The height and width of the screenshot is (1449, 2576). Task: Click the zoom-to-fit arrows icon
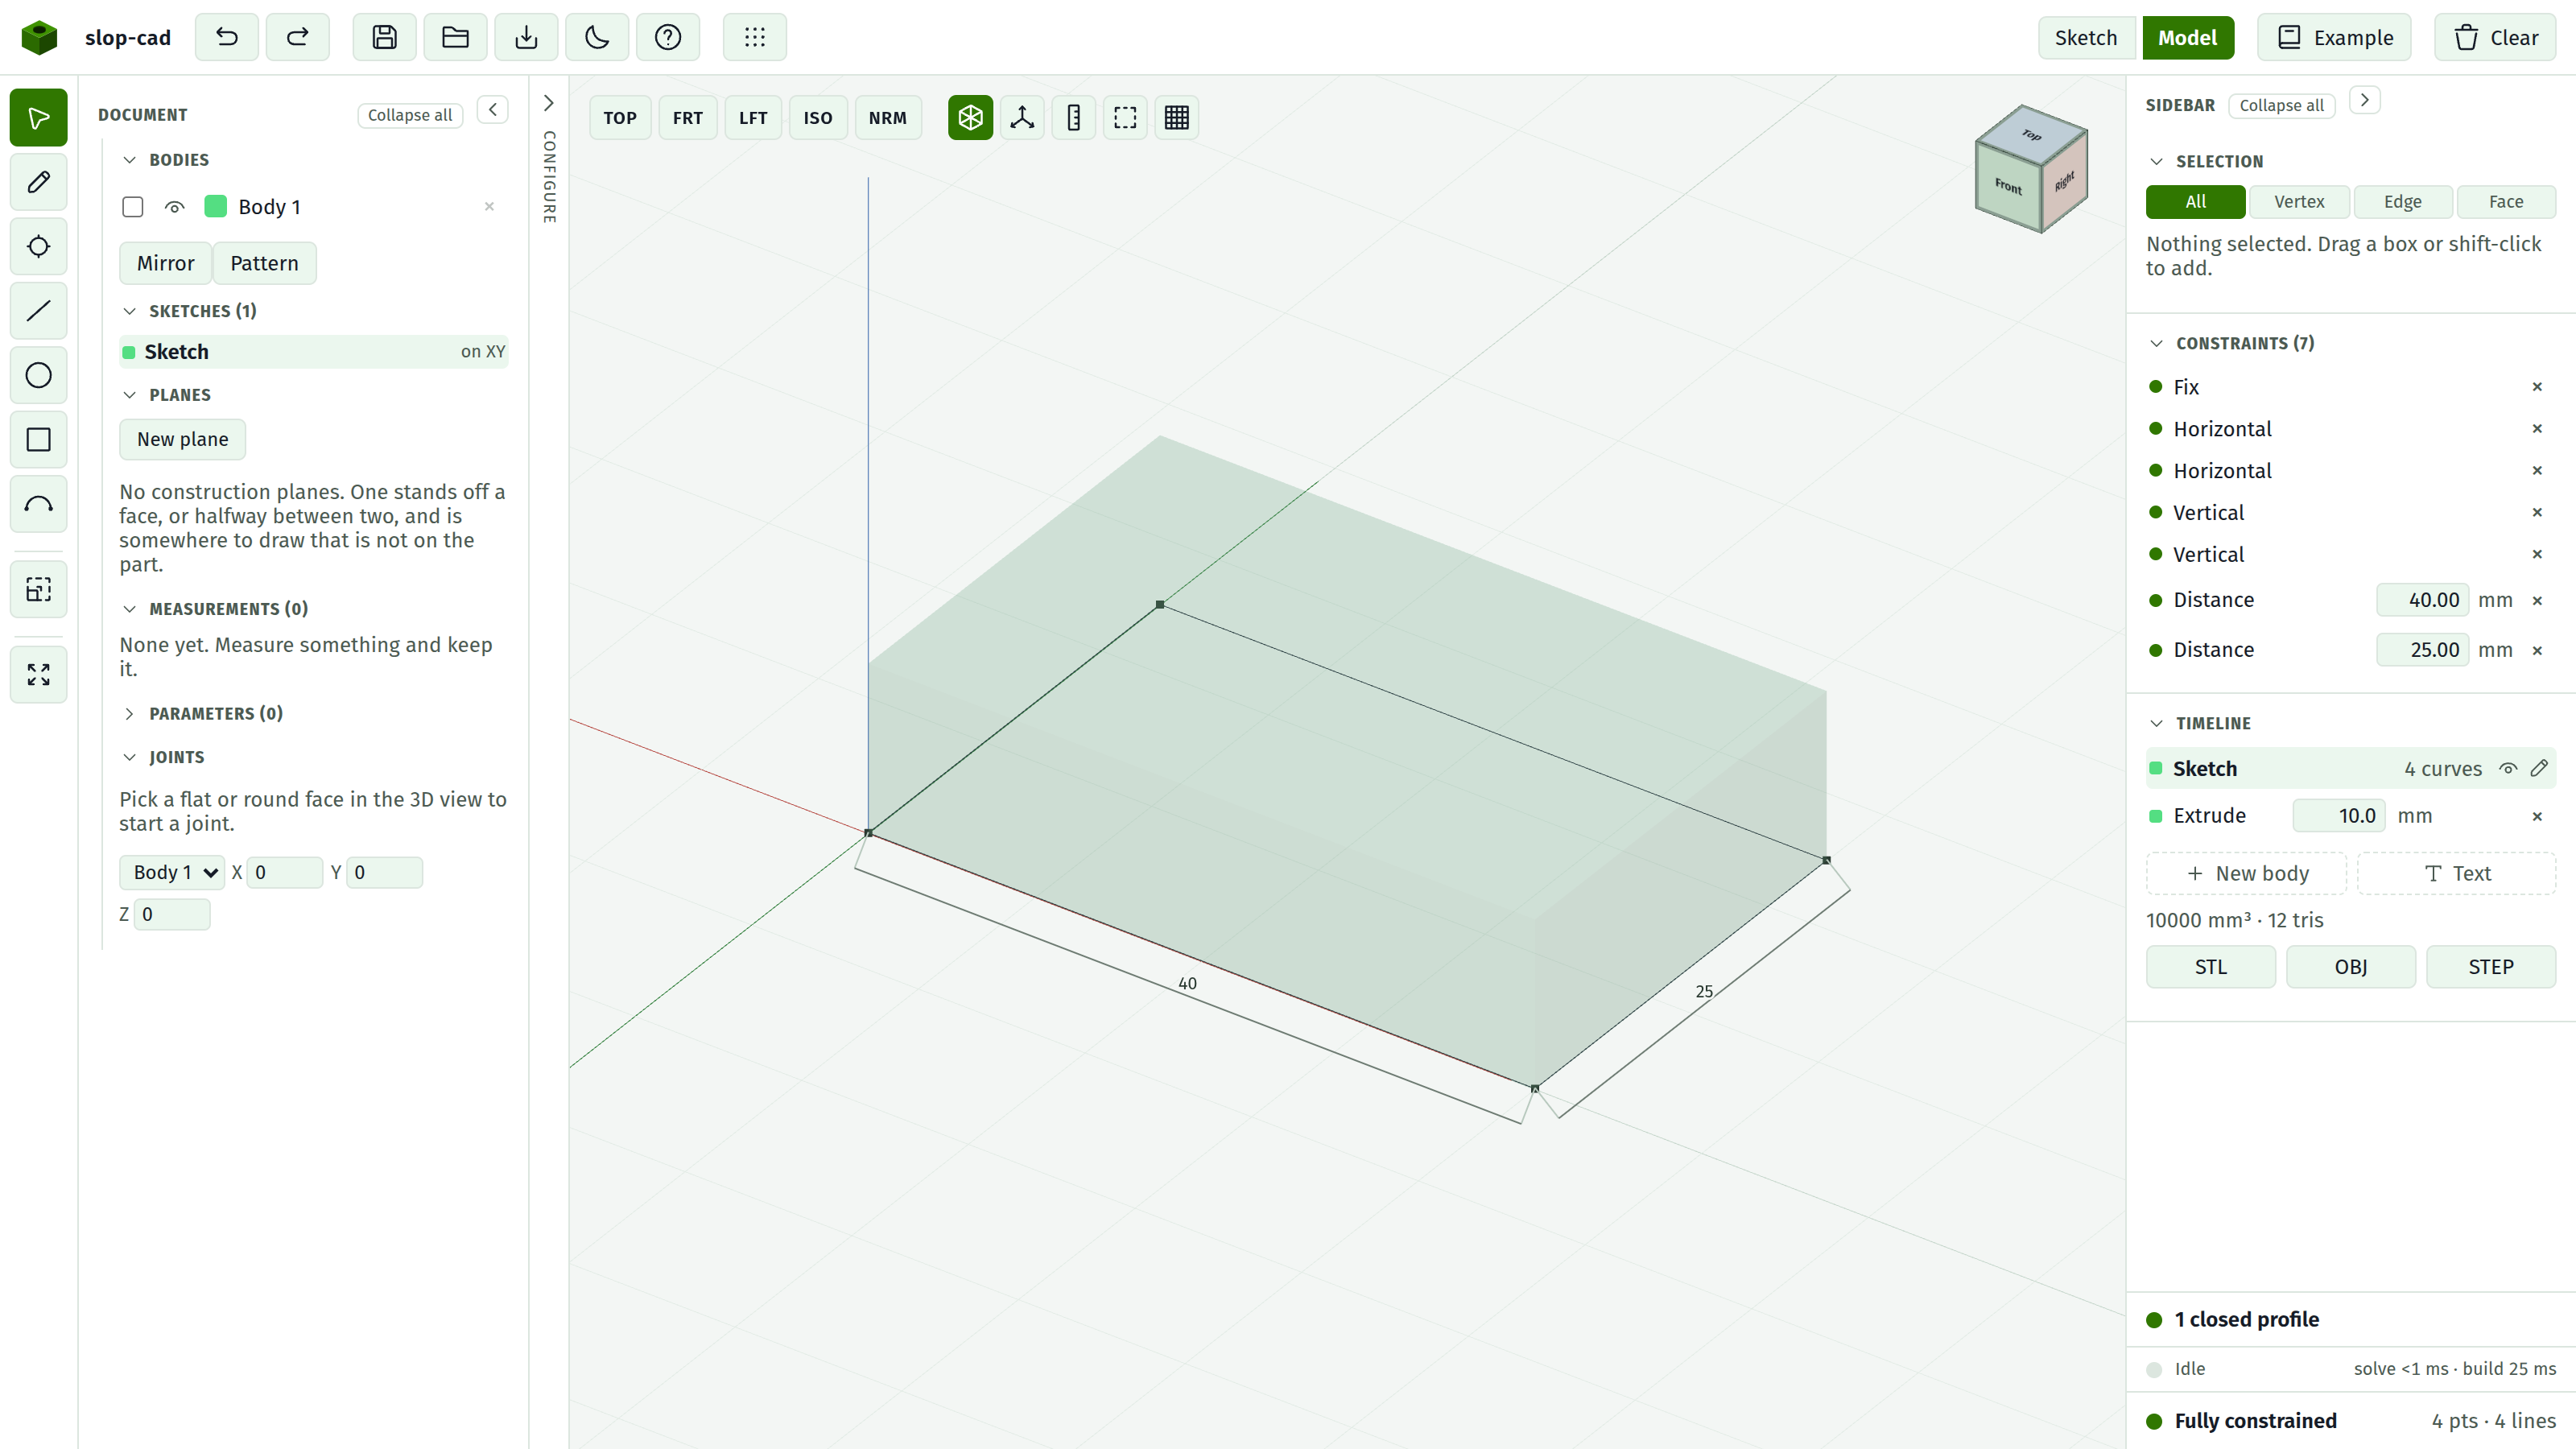[x=38, y=675]
